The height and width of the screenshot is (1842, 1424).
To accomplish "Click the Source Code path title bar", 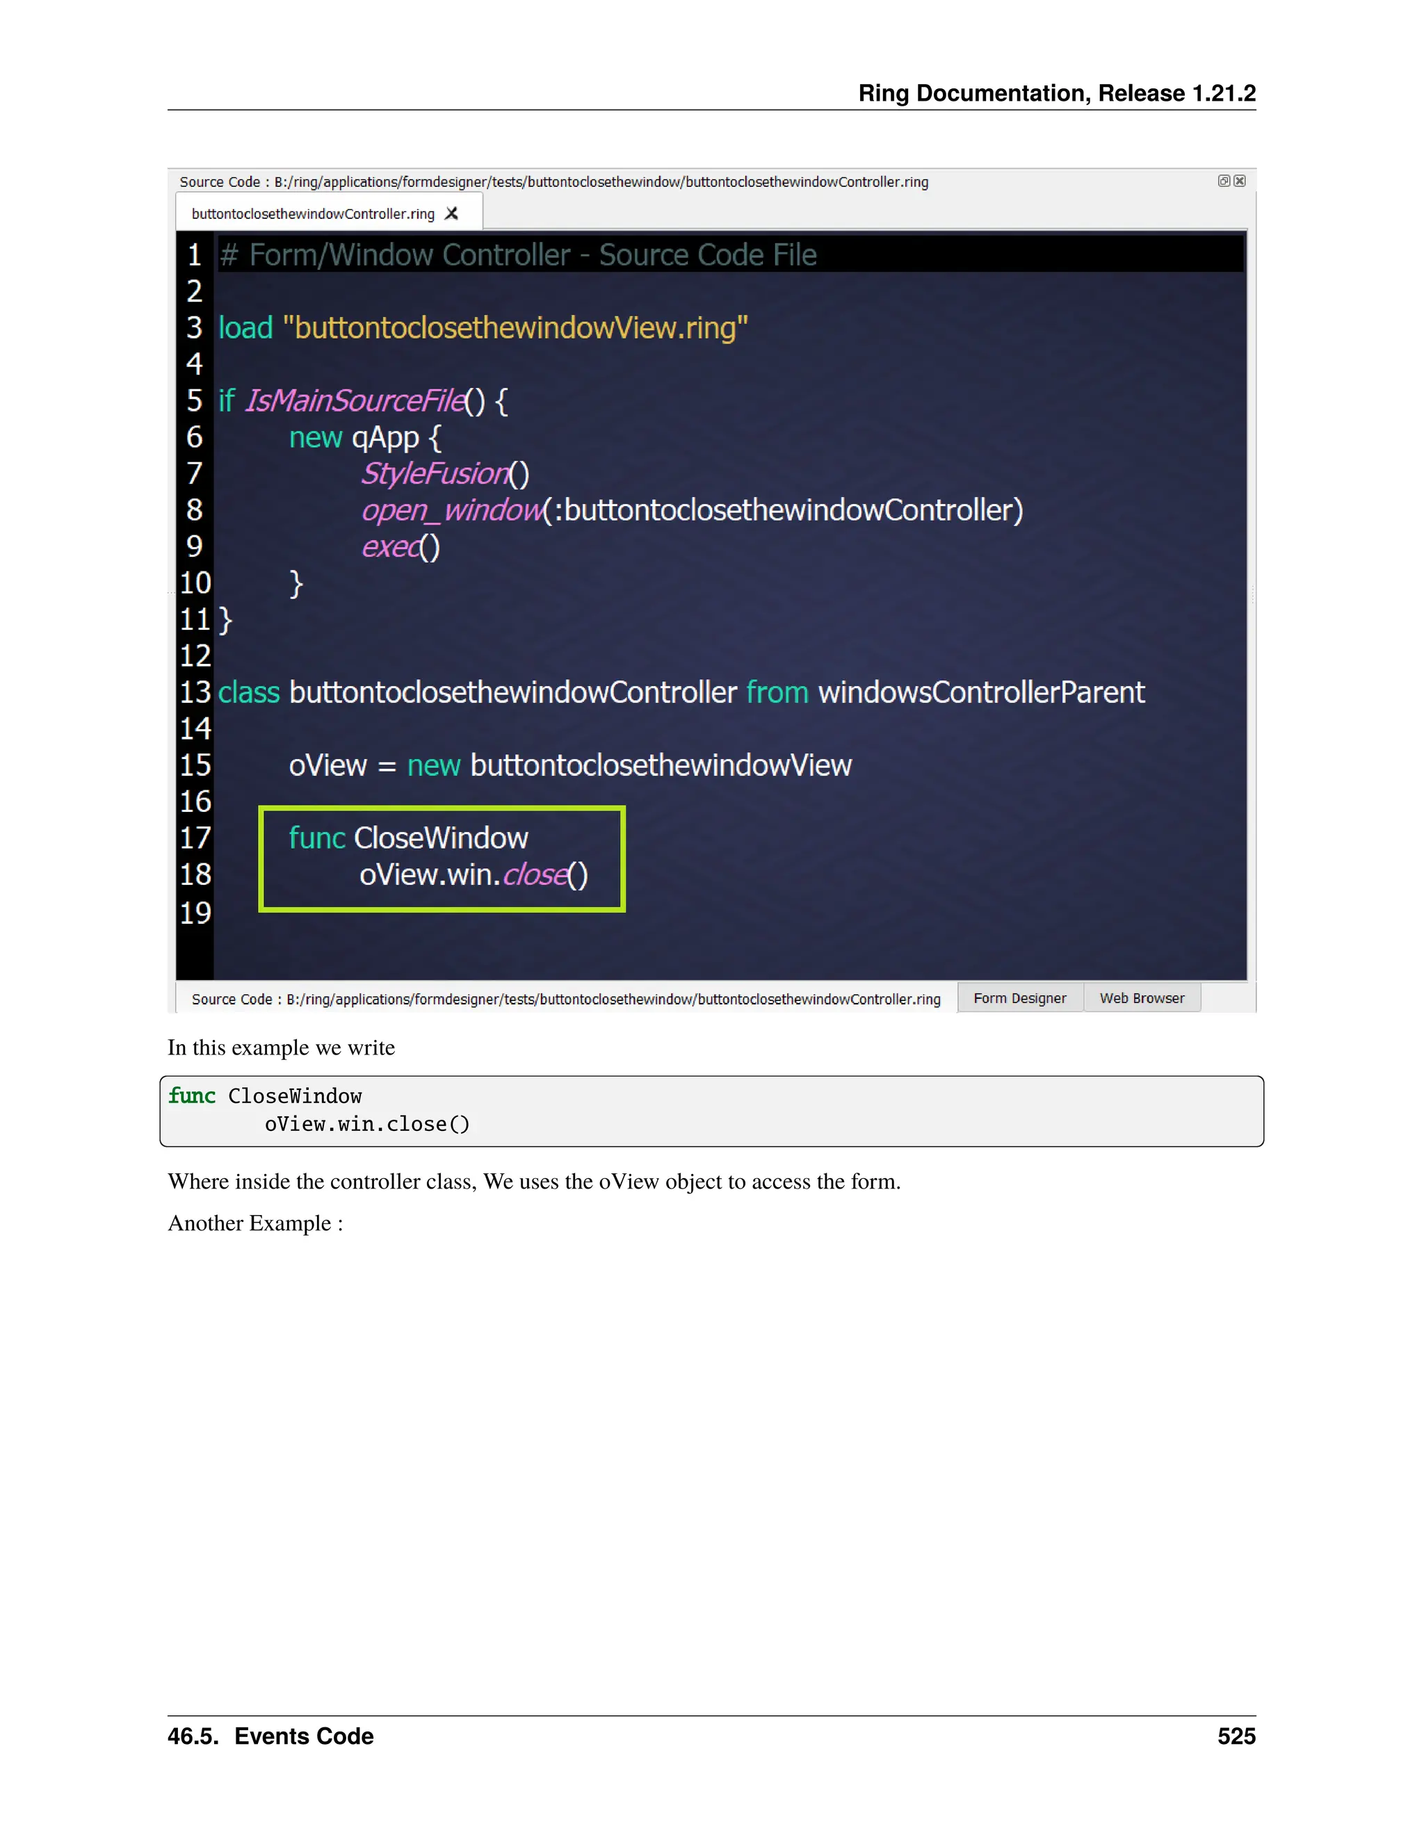I will tap(553, 181).
